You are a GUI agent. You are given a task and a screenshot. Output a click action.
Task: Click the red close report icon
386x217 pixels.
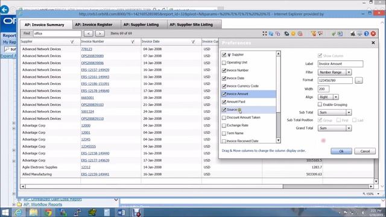(373, 34)
